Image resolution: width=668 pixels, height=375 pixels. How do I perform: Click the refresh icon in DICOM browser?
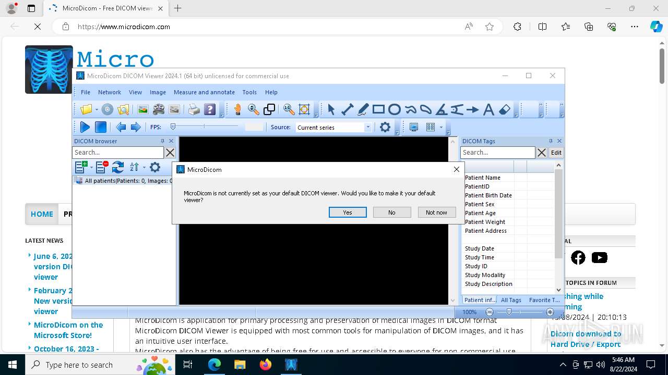(118, 167)
